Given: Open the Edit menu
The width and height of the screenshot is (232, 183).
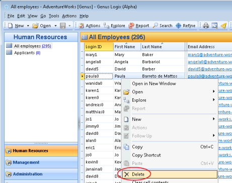Looking at the screenshot, I should click(21, 16).
